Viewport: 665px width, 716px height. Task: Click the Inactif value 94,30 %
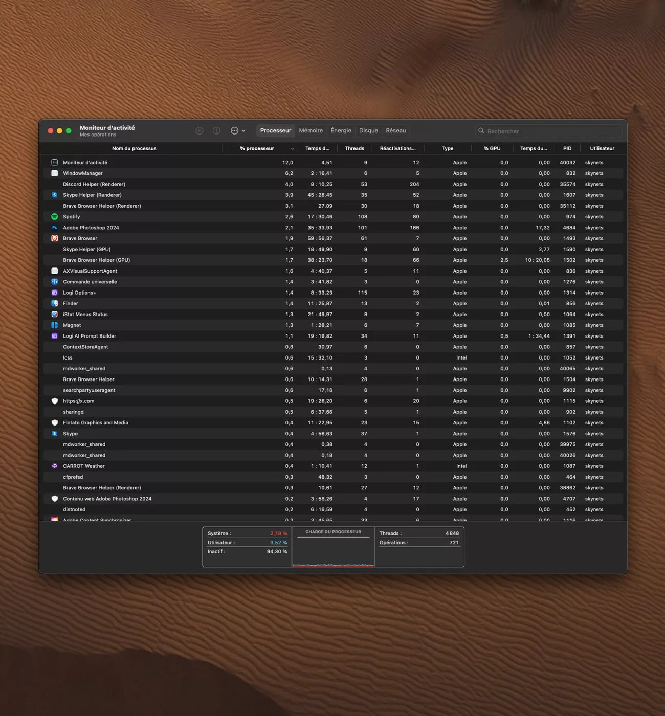[277, 552]
